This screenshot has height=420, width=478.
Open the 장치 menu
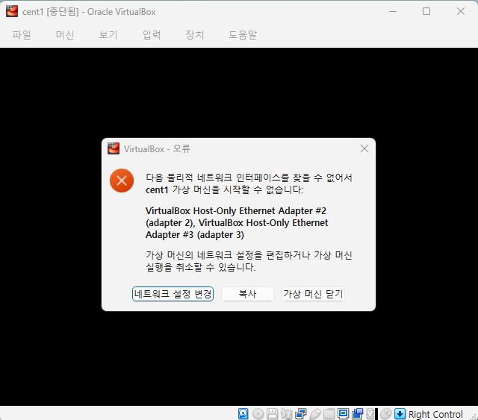click(195, 35)
